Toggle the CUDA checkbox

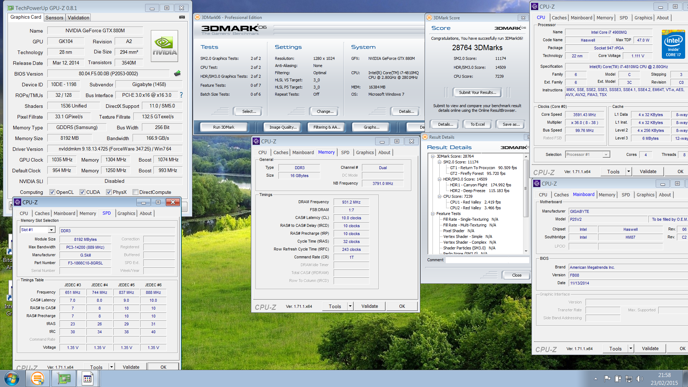pos(82,192)
